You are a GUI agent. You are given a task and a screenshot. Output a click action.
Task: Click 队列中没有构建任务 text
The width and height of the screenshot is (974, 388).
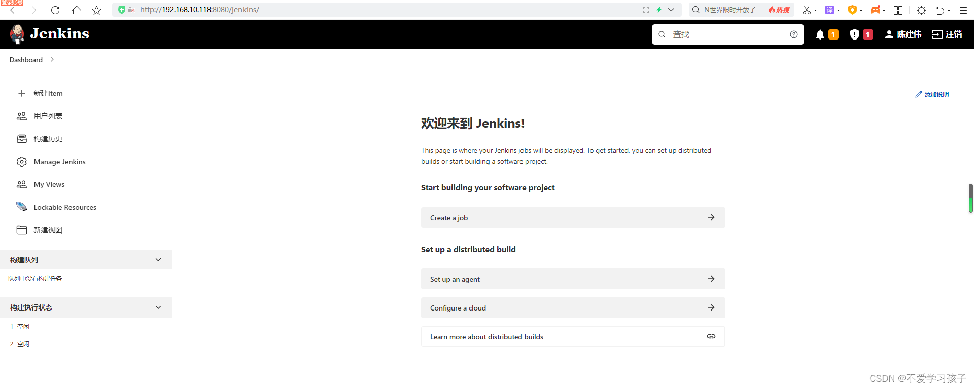tap(35, 279)
